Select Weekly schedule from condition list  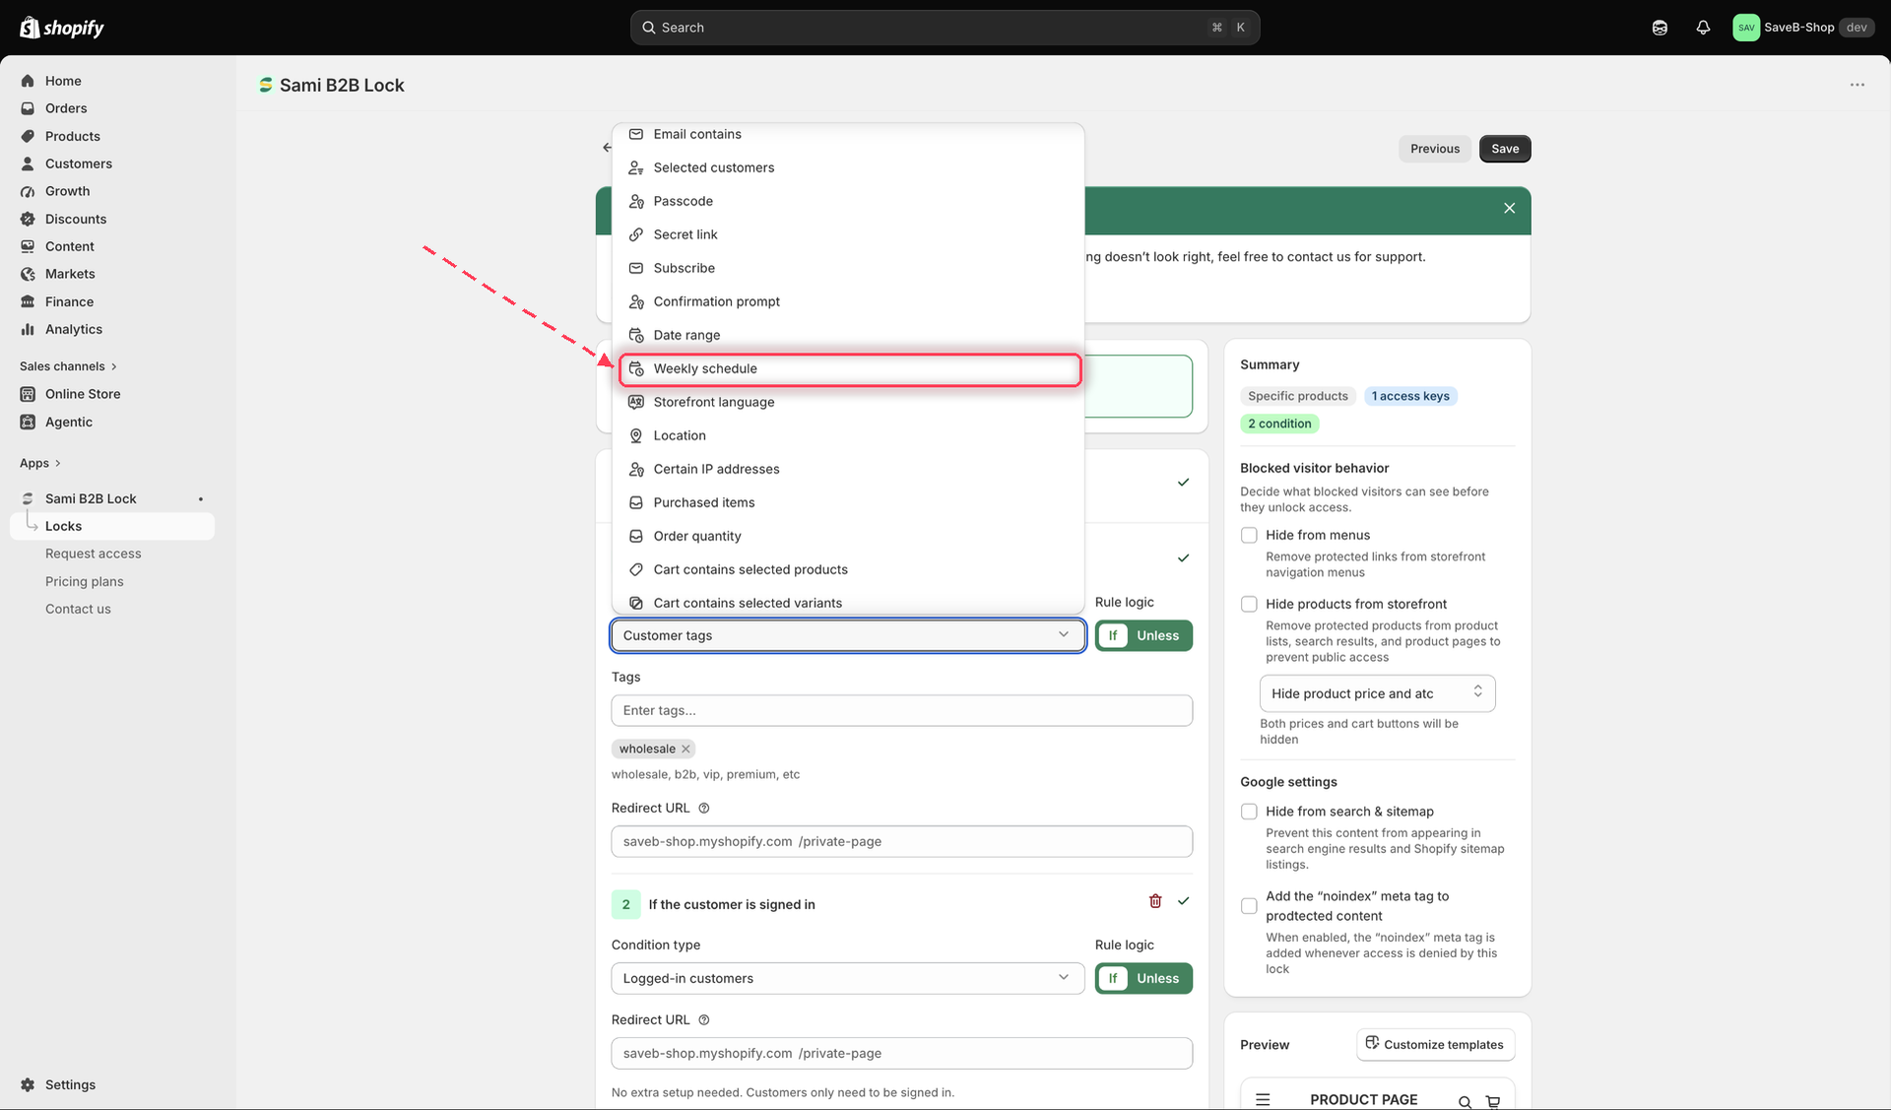click(851, 369)
